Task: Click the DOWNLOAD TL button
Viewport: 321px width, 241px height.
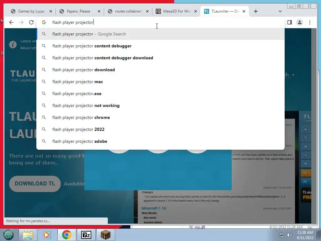Action: point(35,184)
